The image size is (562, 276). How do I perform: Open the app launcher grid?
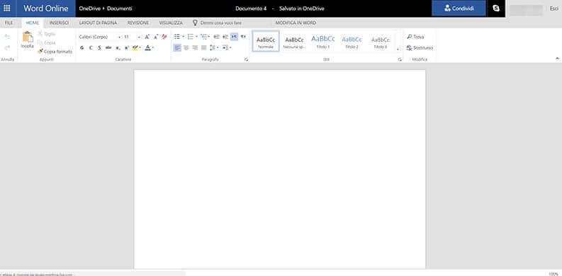pyautogui.click(x=7, y=8)
